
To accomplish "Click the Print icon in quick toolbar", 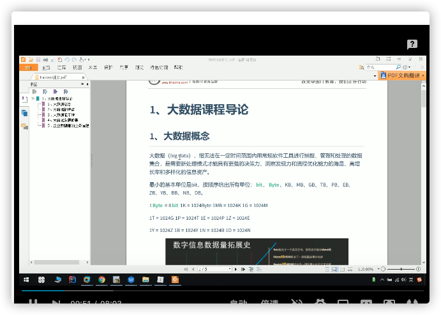I will [45, 59].
